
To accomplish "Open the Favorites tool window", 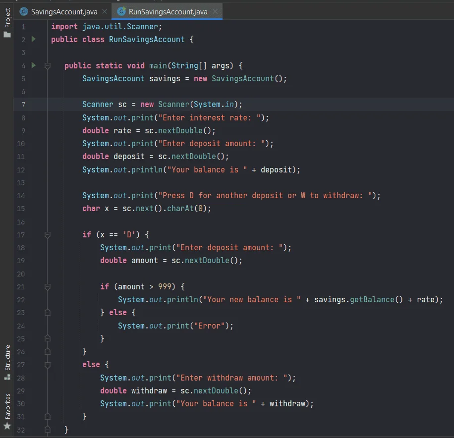I will click(x=7, y=411).
